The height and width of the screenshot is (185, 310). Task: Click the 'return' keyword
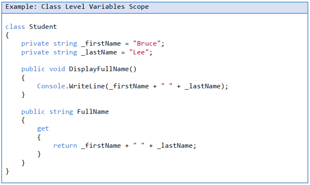click(x=65, y=146)
